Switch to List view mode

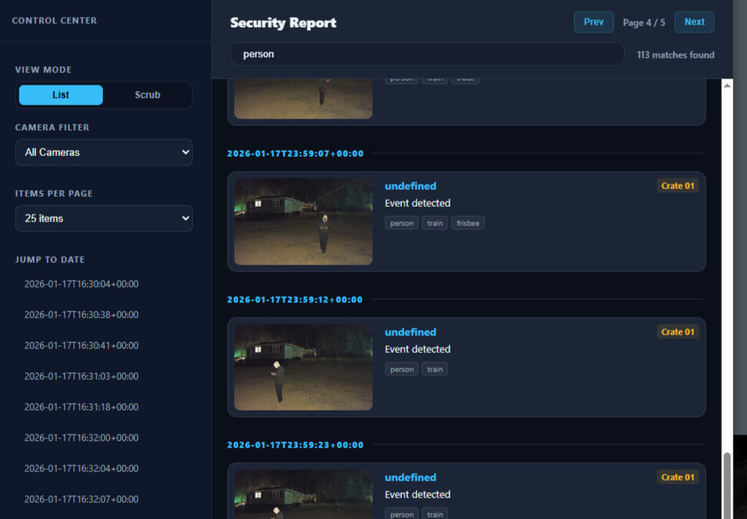click(x=61, y=95)
